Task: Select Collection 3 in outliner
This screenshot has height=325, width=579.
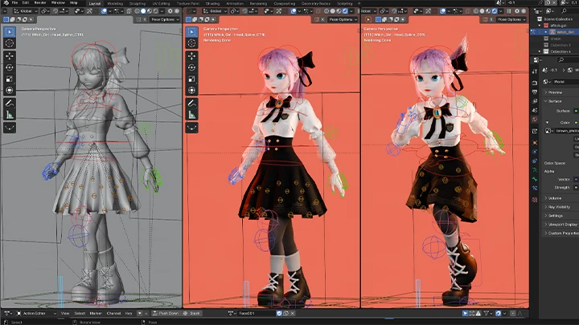Action: [x=561, y=45]
